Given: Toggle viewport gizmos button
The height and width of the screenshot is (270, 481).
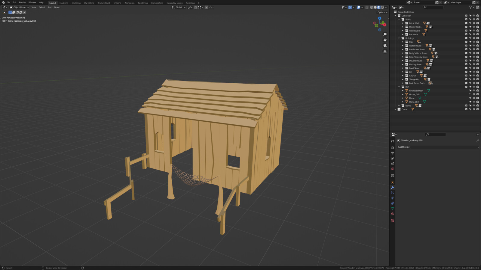Looking at the screenshot, I should point(350,7).
